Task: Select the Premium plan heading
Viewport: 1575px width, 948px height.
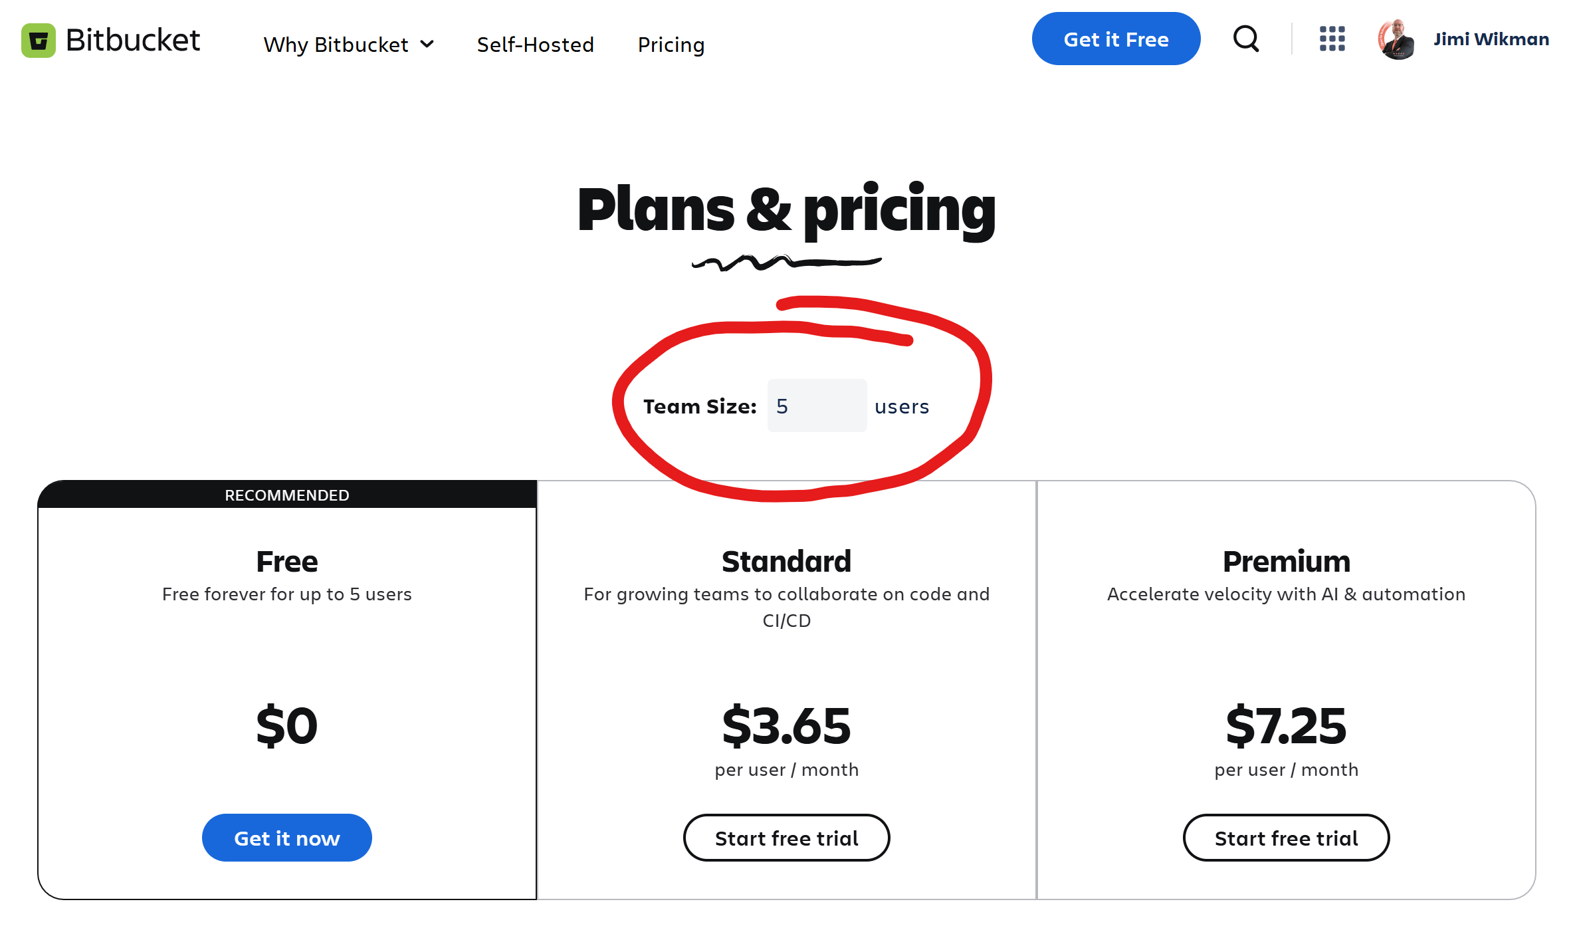Action: (x=1286, y=562)
